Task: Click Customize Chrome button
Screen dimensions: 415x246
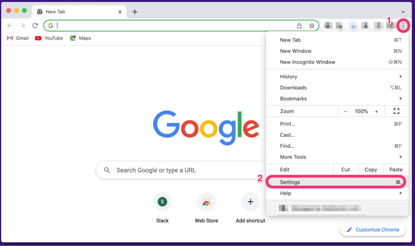Action: pos(373,230)
